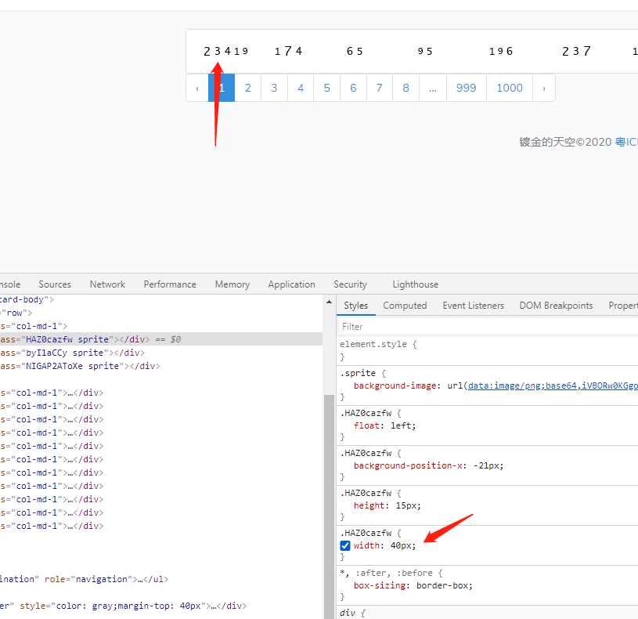The width and height of the screenshot is (638, 619).
Task: Select the active page 1 button
Action: [x=222, y=88]
